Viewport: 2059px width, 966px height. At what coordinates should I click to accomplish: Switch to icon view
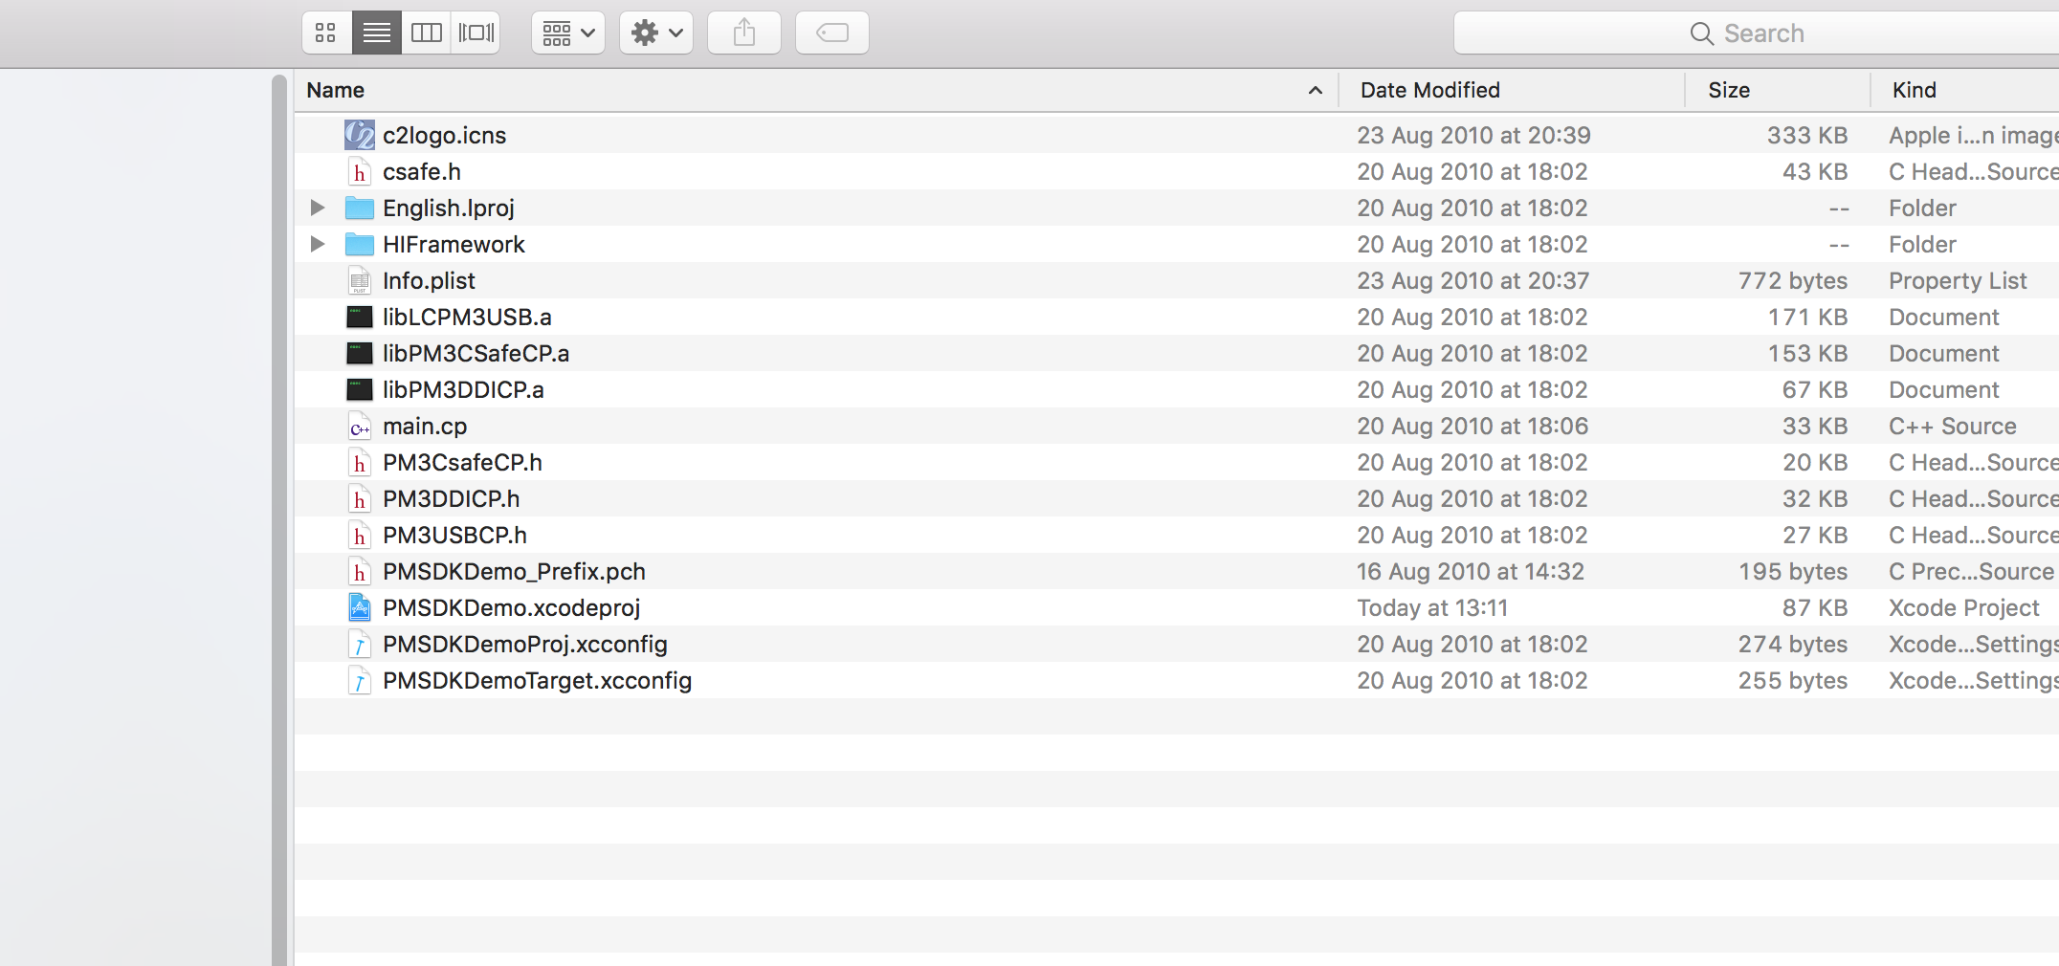point(325,32)
